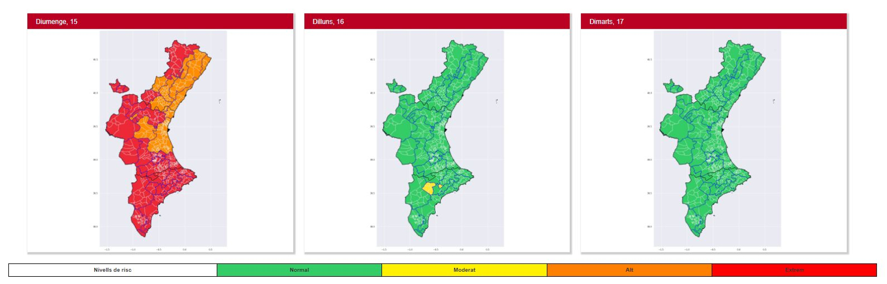887x284 pixels.
Task: Click the Dimarts, 17 header
Action: click(714, 22)
